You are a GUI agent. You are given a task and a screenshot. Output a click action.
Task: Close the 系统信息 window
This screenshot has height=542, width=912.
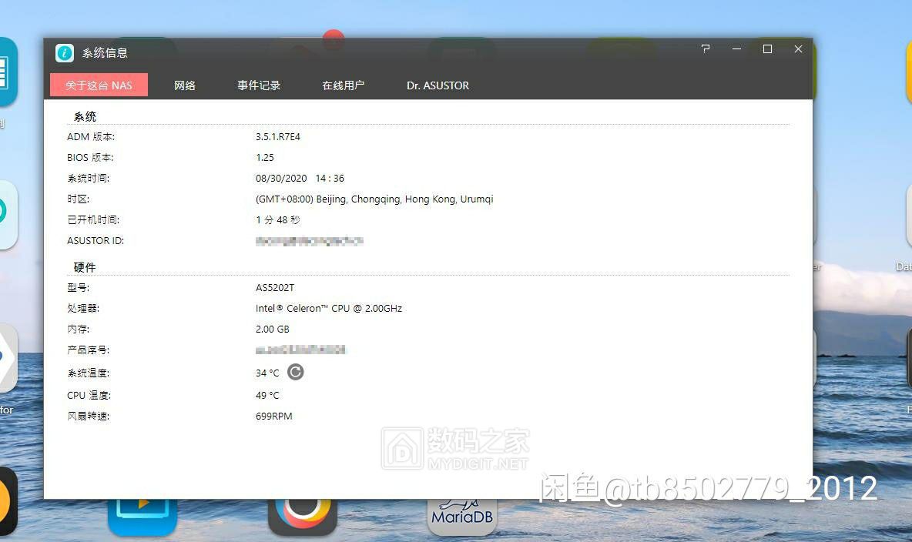[x=798, y=49]
